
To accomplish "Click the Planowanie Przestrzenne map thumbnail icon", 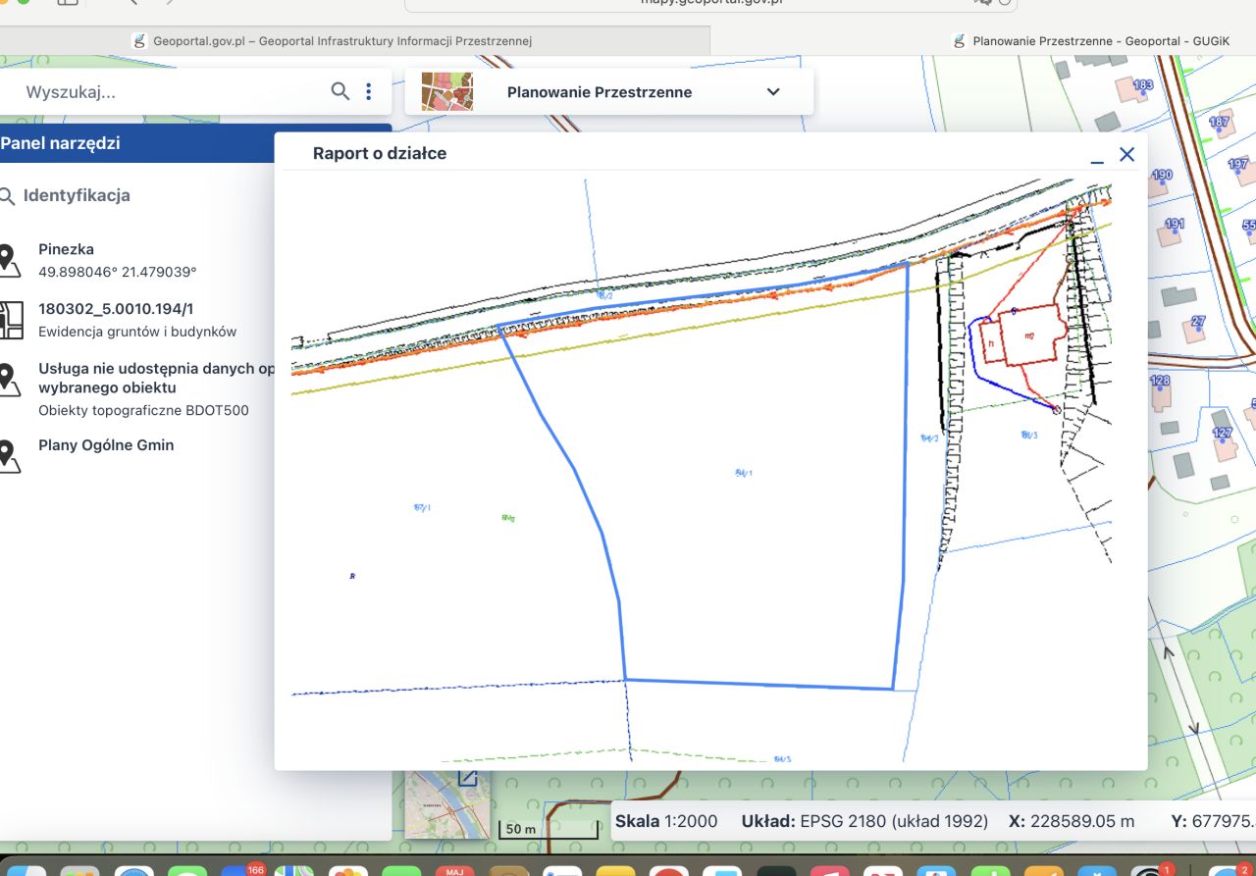I will tap(447, 91).
